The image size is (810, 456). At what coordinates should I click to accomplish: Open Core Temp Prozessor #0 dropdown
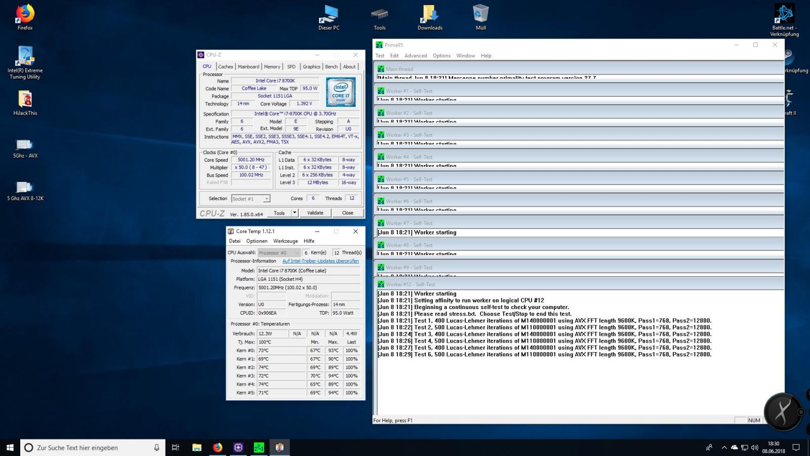(279, 252)
